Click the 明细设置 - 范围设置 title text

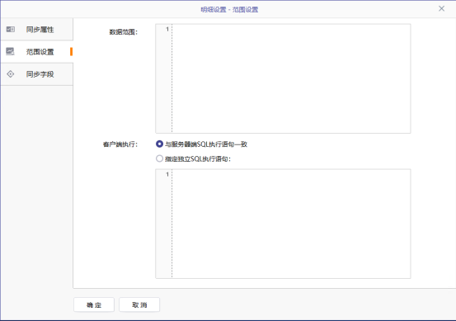point(229,10)
